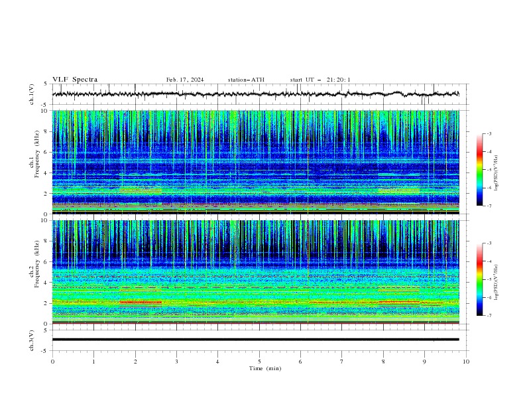Screen dimensions: 525x406
Task: Click the ch.2 red 2 kHz band near minute 2
Action: click(141, 302)
